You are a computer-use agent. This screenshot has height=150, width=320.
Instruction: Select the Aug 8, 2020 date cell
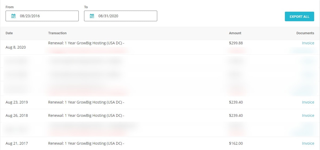click(x=16, y=47)
